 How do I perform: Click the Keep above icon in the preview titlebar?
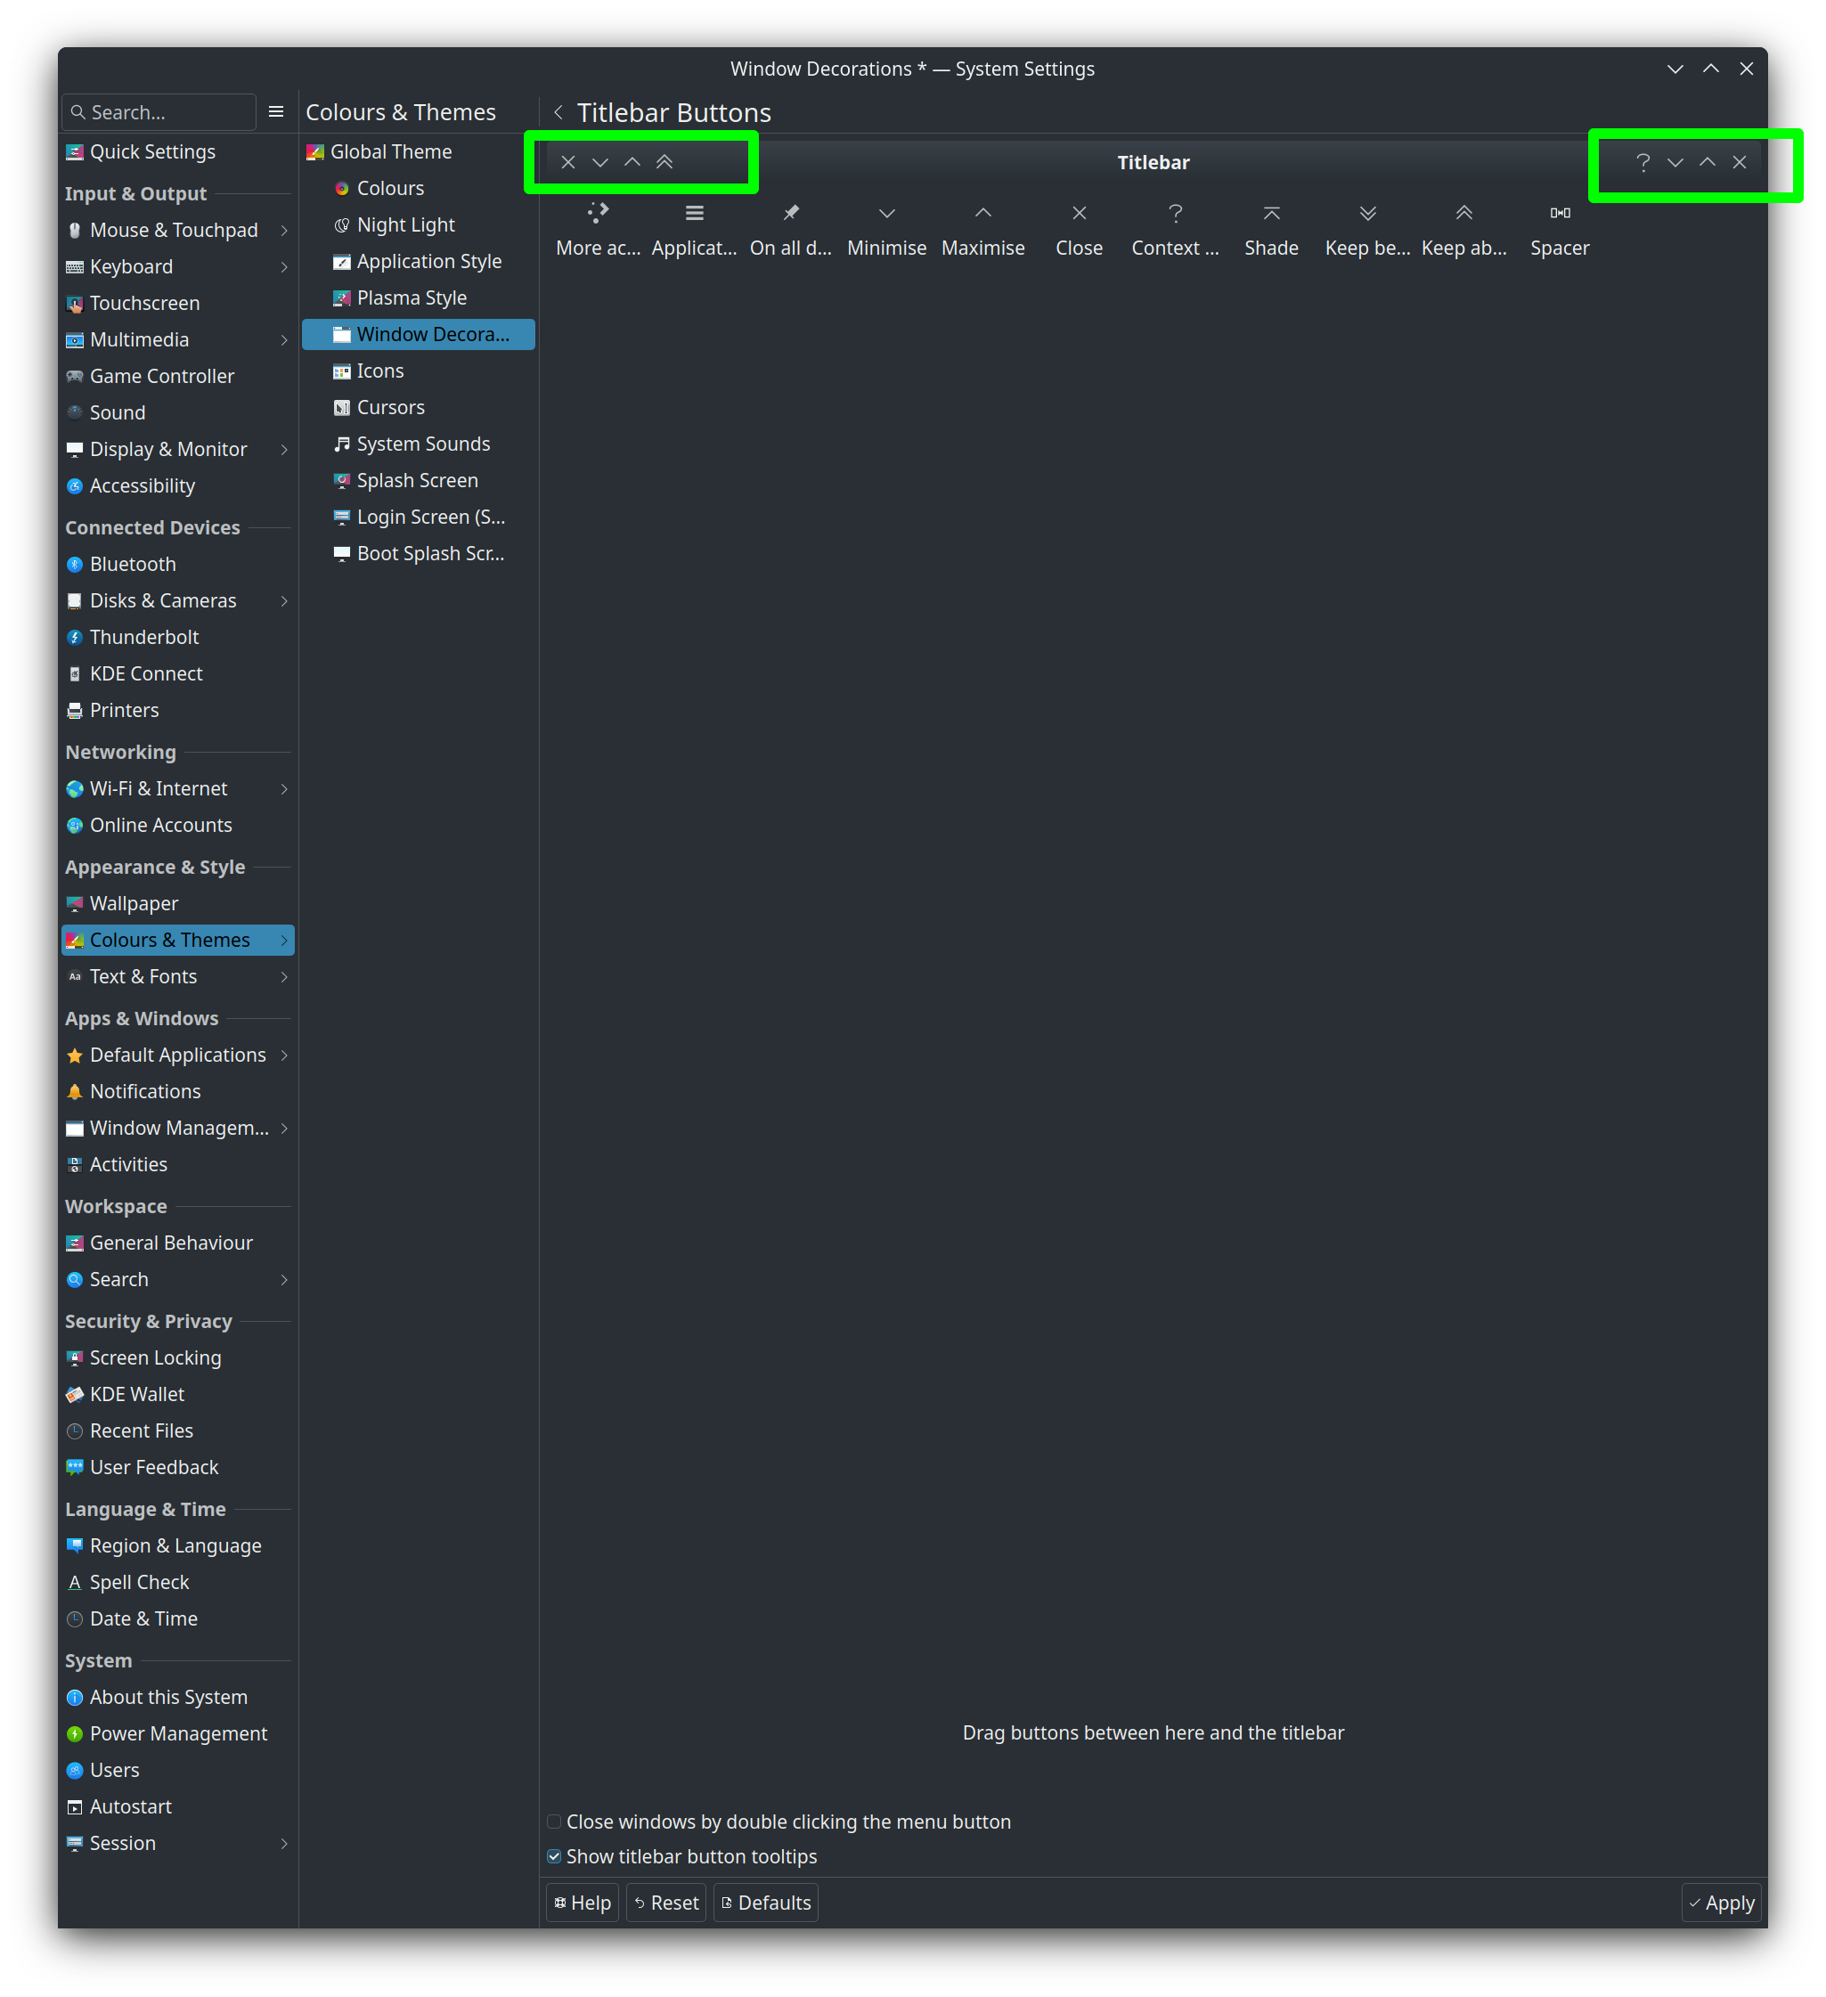[x=664, y=162]
